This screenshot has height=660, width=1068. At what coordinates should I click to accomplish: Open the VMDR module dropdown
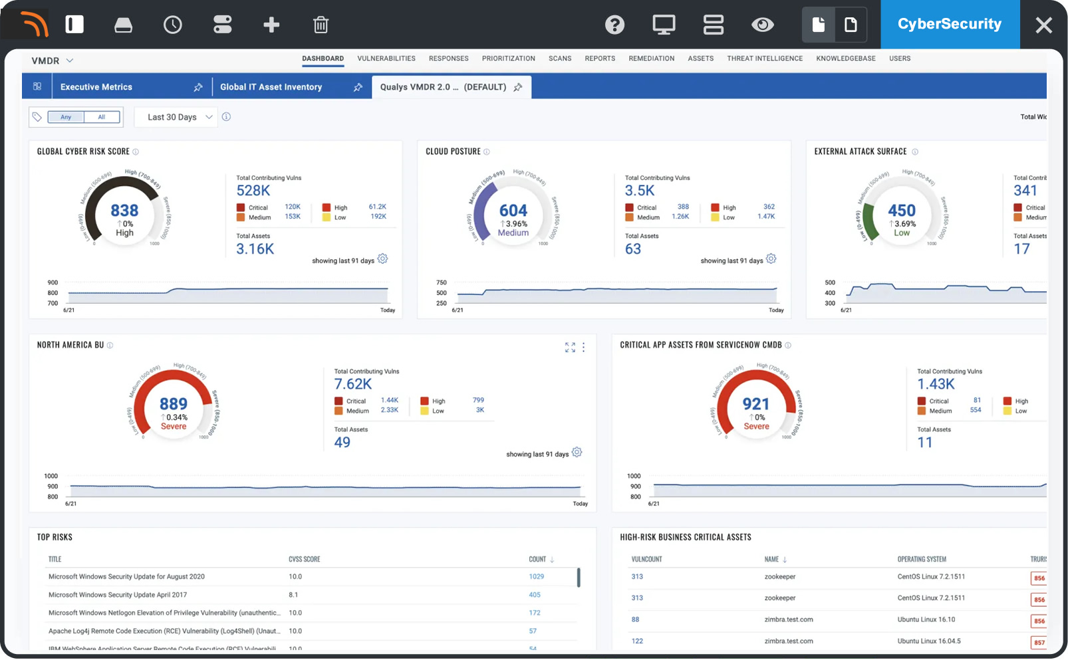(x=52, y=60)
